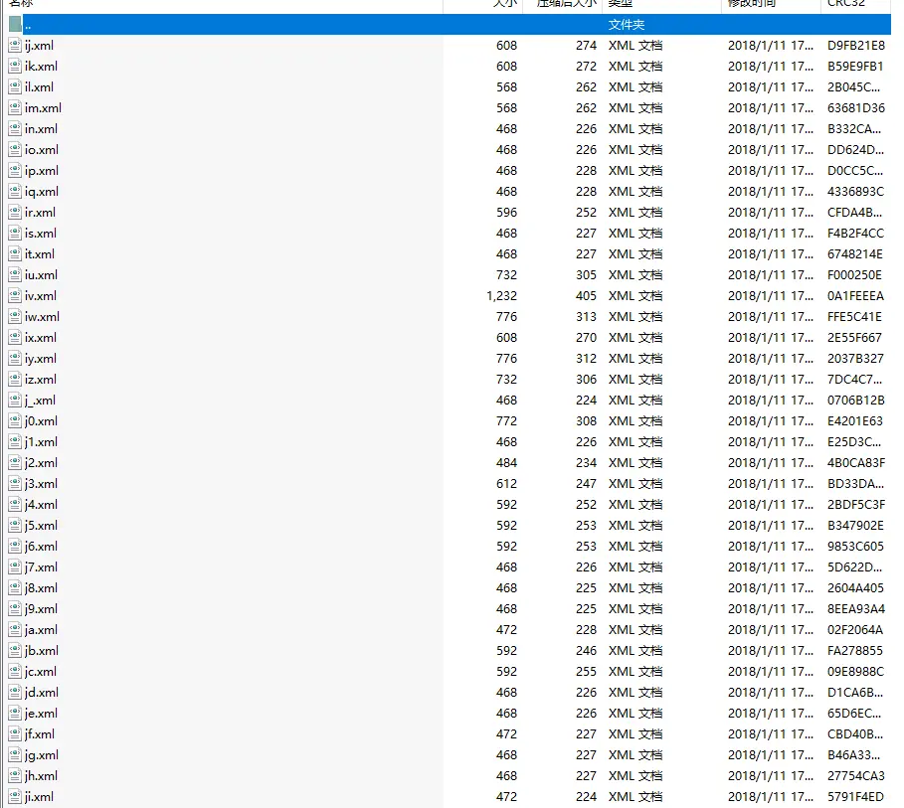The height and width of the screenshot is (808, 904).
Task: Click the iw.xml file icon
Action: click(15, 316)
